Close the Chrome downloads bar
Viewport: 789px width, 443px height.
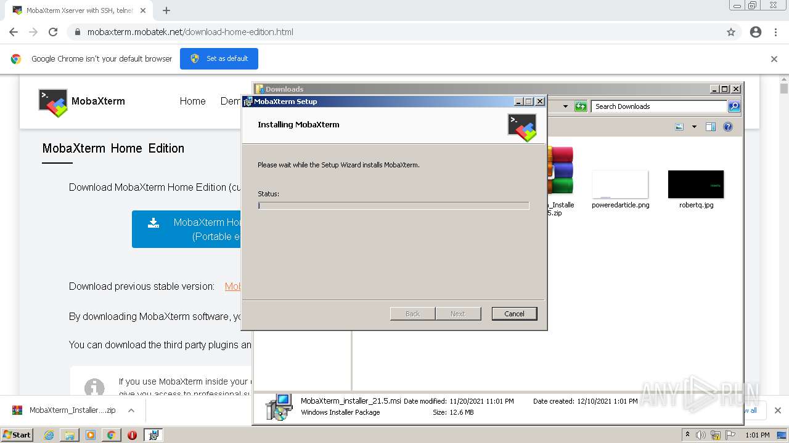[777, 410]
